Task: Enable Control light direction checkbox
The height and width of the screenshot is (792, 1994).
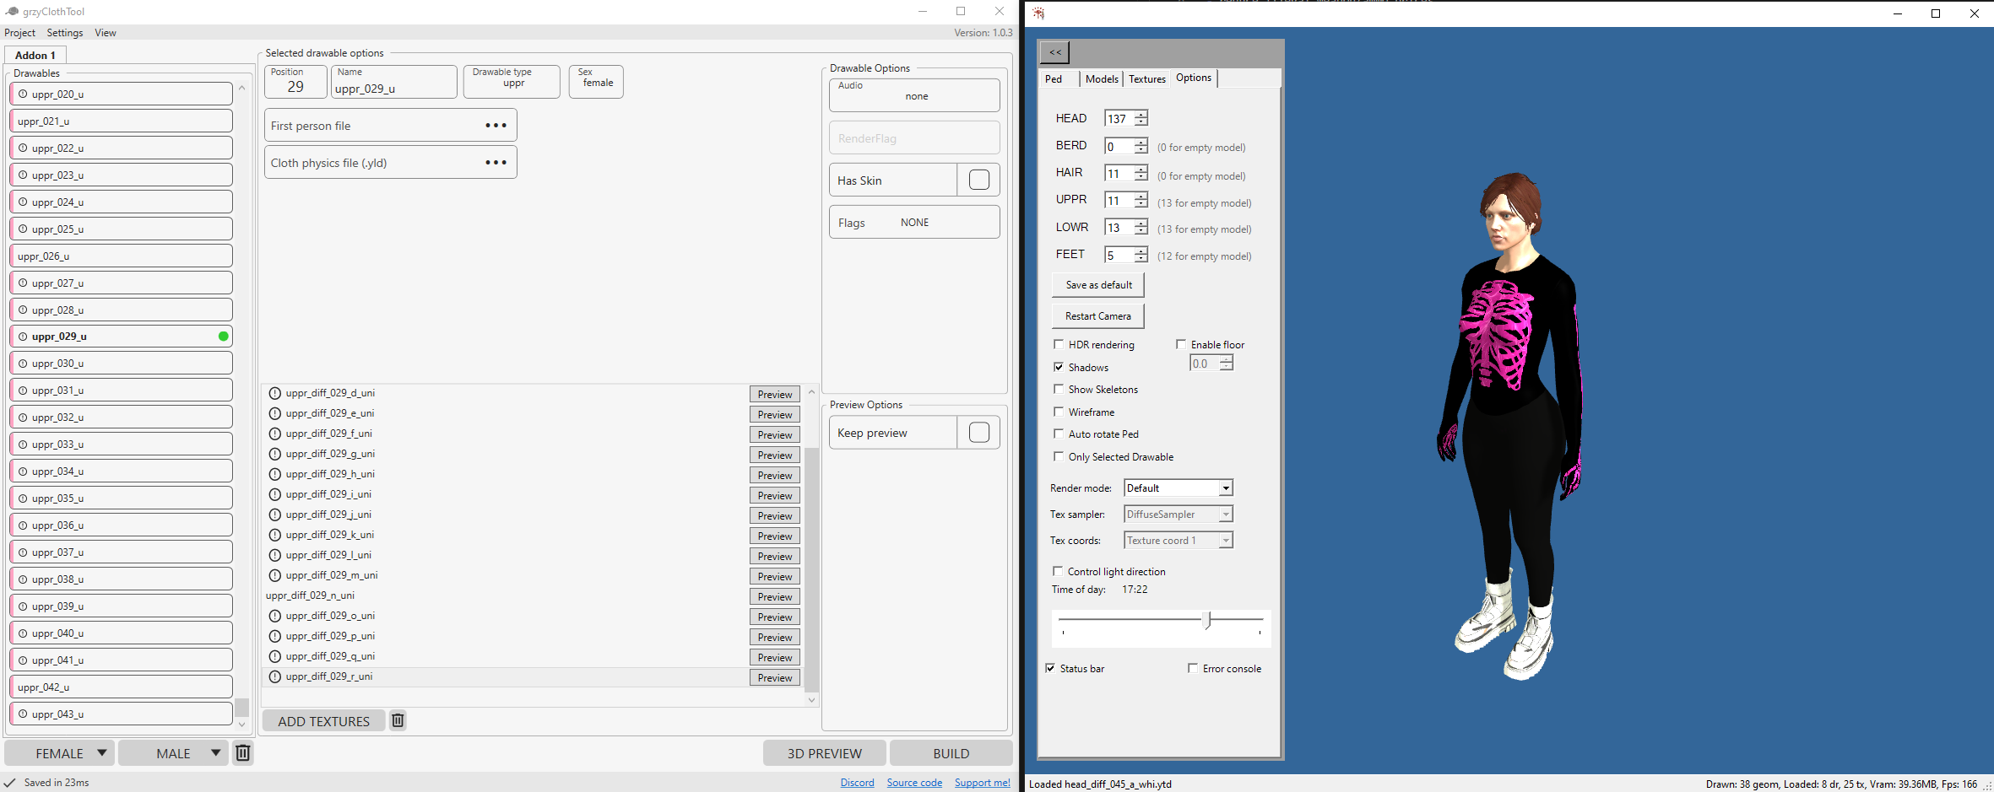Action: pos(1058,571)
